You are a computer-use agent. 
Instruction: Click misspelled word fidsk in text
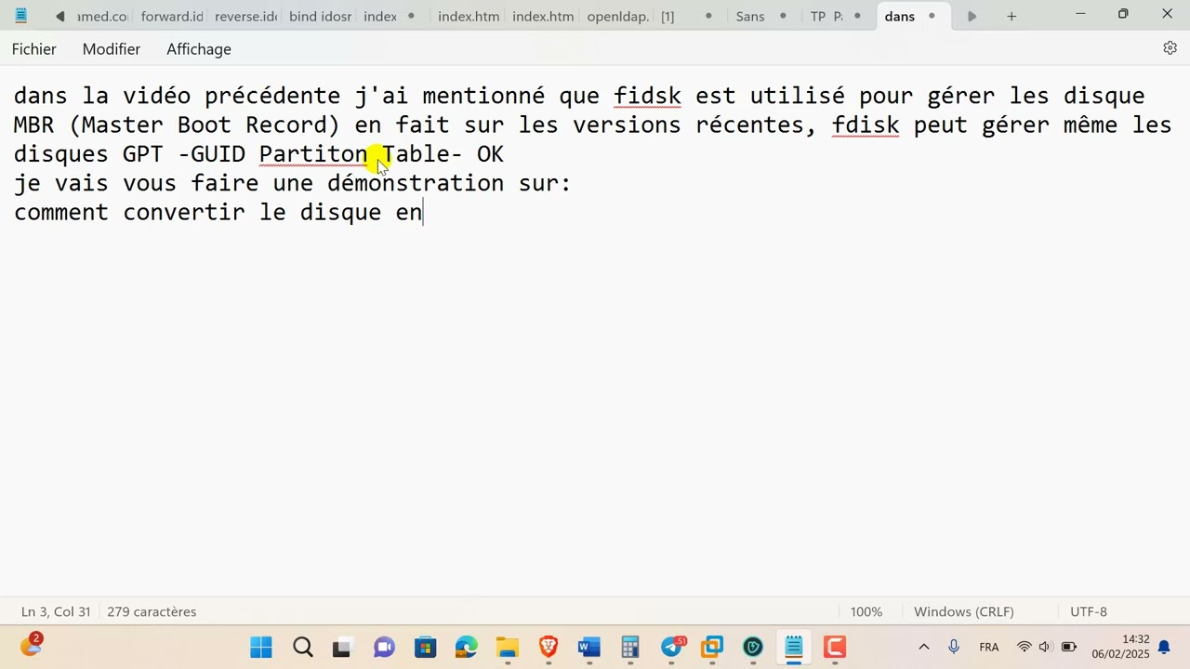[x=647, y=96]
